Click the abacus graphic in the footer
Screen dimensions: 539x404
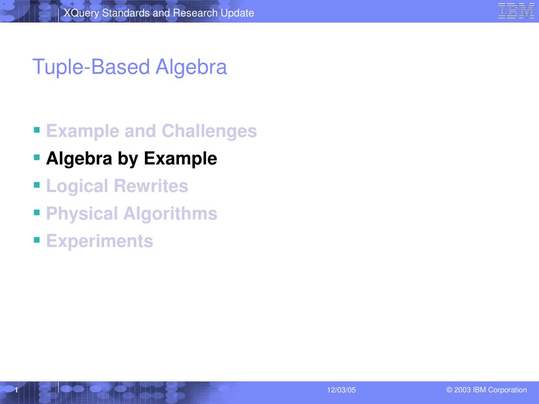point(114,392)
